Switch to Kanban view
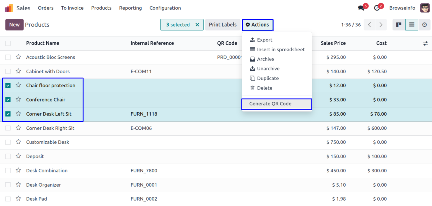The height and width of the screenshot is (206, 432). [399, 25]
